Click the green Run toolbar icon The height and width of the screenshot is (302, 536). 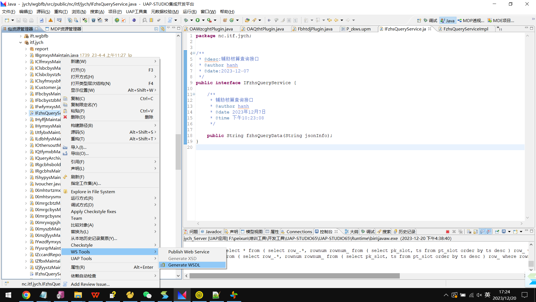pyautogui.click(x=198, y=20)
